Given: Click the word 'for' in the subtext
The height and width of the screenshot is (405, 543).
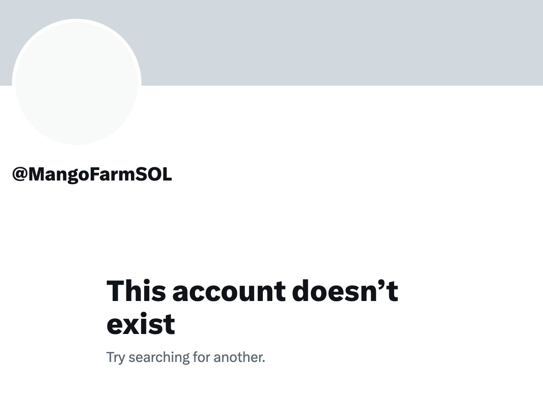Looking at the screenshot, I should (201, 357).
